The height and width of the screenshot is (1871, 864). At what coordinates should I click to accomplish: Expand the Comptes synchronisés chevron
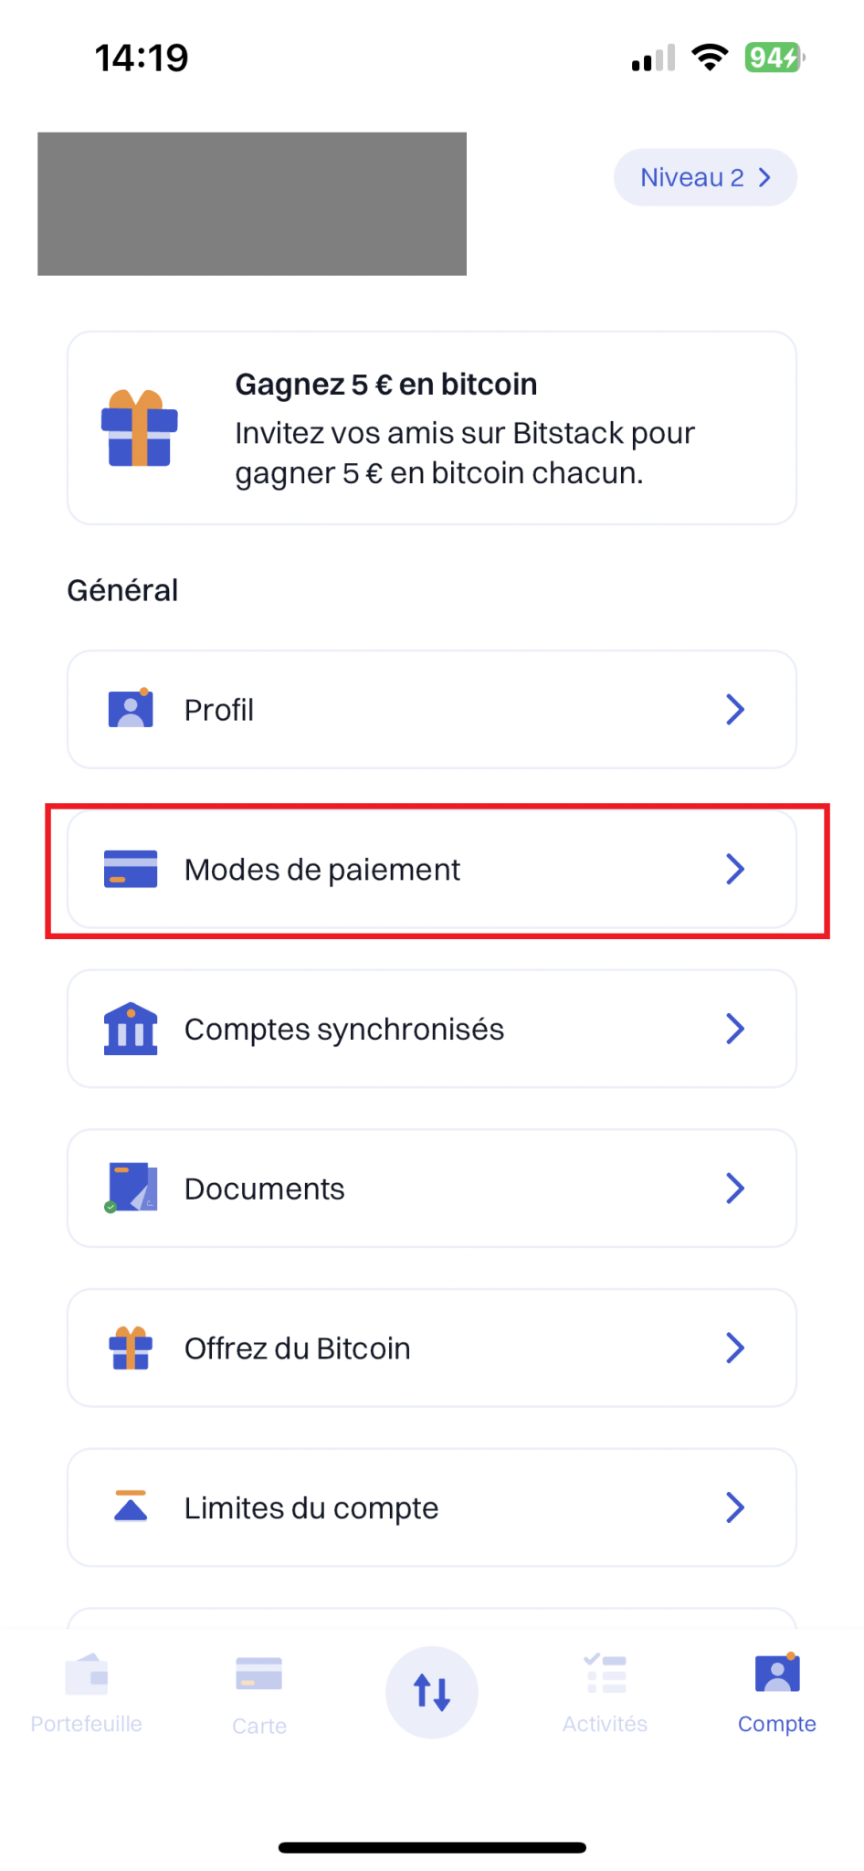[735, 1029]
